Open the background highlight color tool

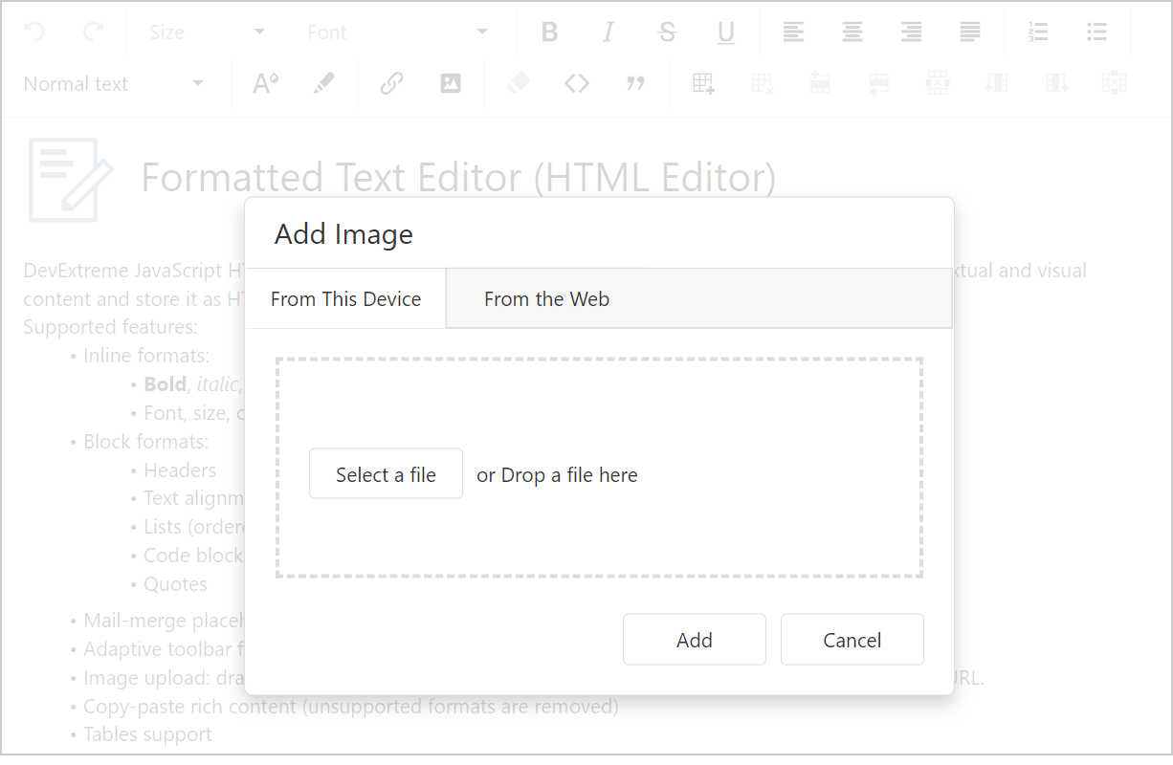[324, 84]
